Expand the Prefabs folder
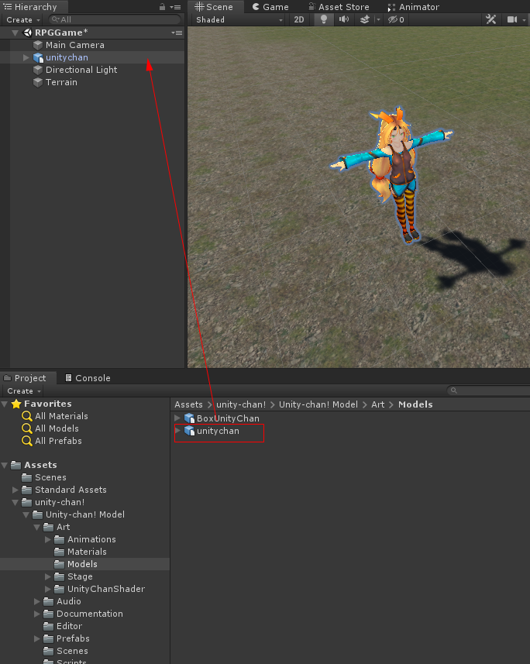The image size is (530, 664). tap(37, 638)
